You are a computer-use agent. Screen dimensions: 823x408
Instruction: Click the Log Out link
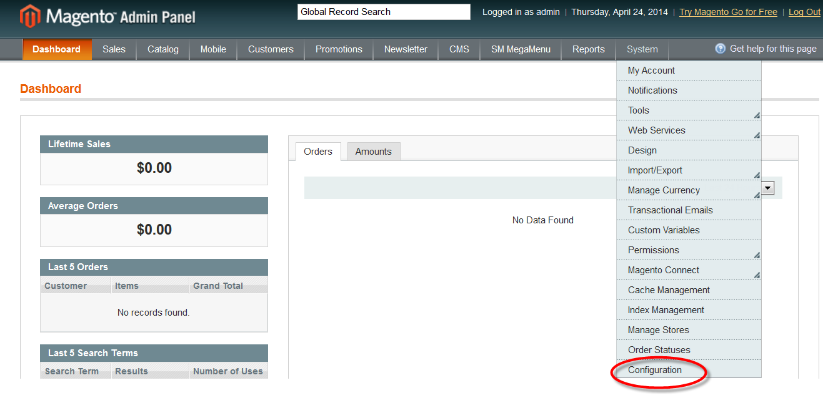click(804, 12)
